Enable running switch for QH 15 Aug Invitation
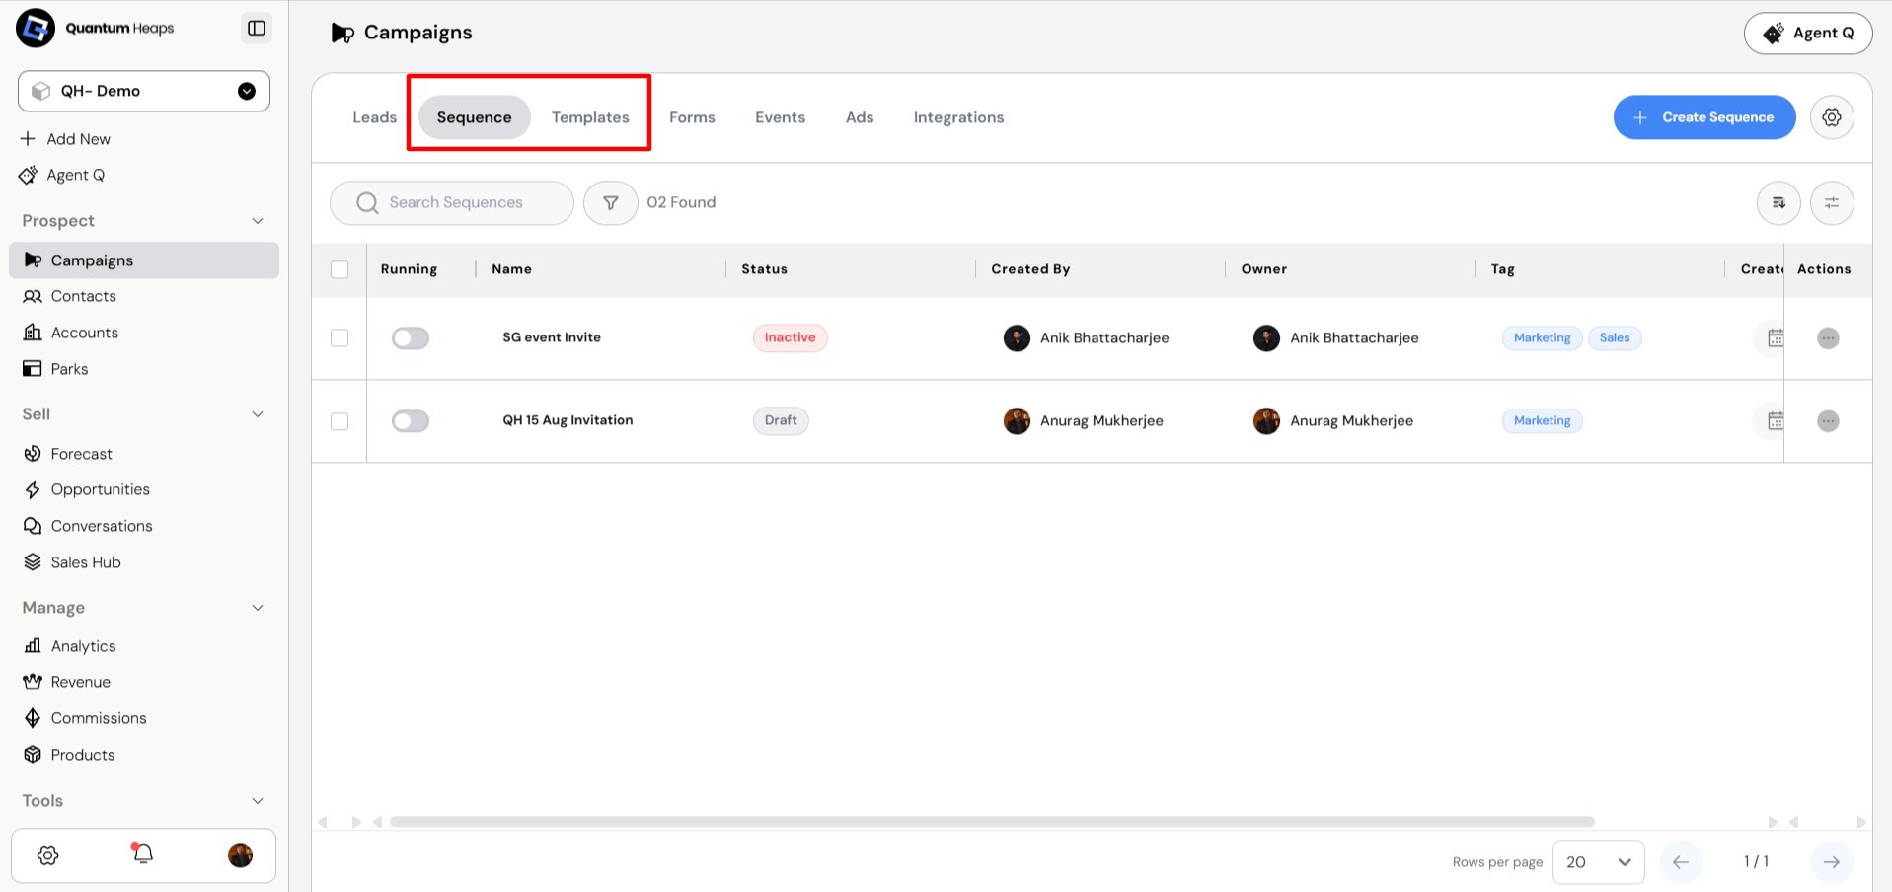The image size is (1892, 892). pyautogui.click(x=411, y=421)
